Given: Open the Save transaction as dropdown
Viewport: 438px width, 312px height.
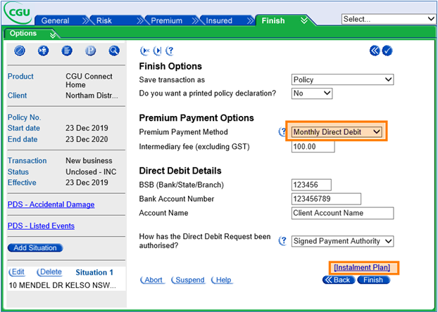Looking at the screenshot, I should tap(342, 79).
